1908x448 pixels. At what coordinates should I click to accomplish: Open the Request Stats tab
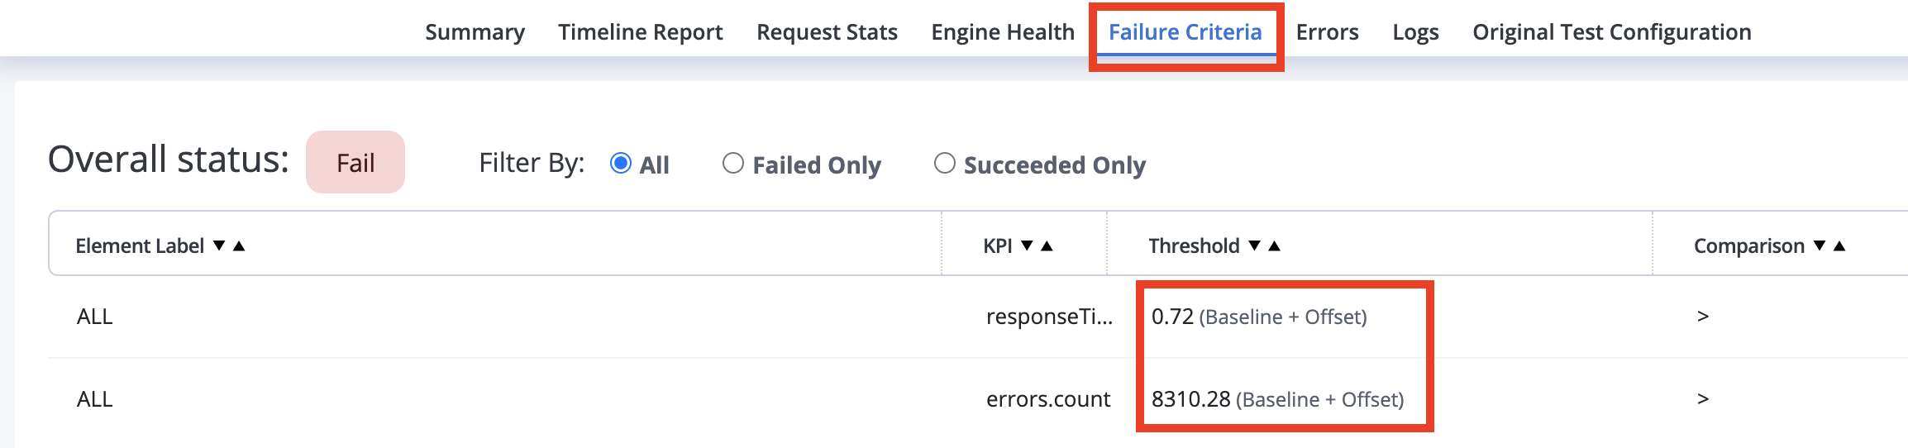(x=827, y=31)
